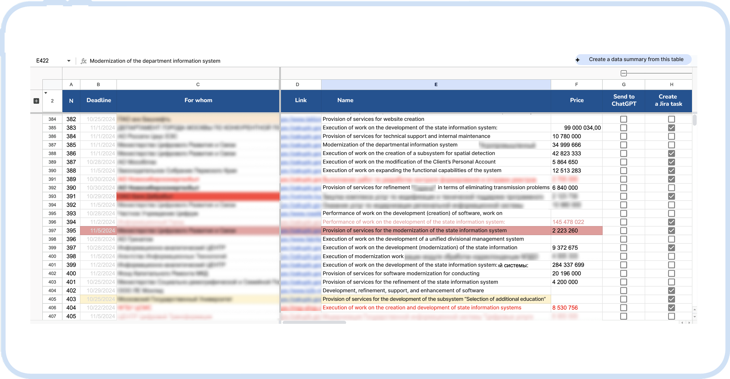Uncheck the Jira task checkbox on row 386
This screenshot has height=379, width=730.
click(671, 153)
